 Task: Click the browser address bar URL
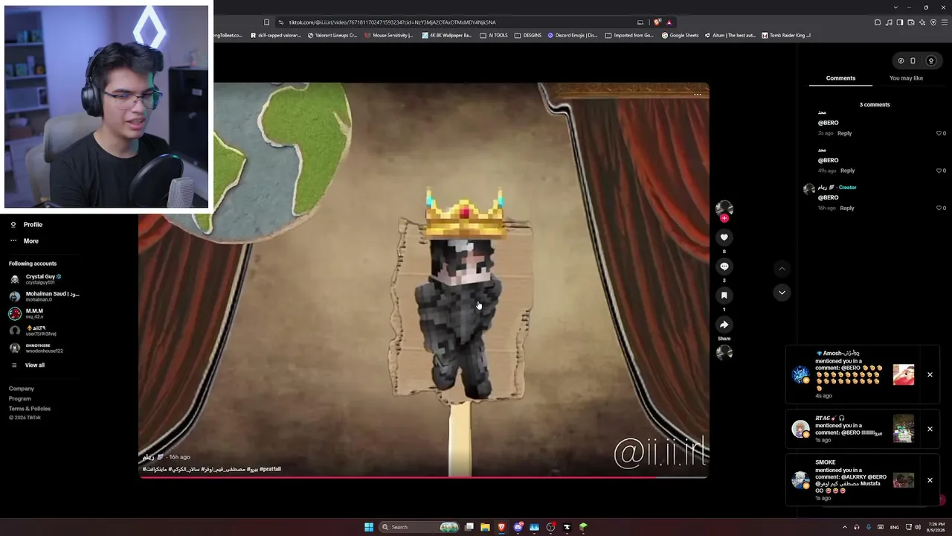click(x=392, y=22)
